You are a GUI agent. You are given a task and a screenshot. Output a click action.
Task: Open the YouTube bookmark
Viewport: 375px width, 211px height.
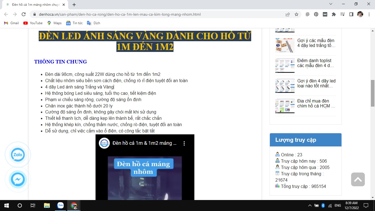[33, 23]
